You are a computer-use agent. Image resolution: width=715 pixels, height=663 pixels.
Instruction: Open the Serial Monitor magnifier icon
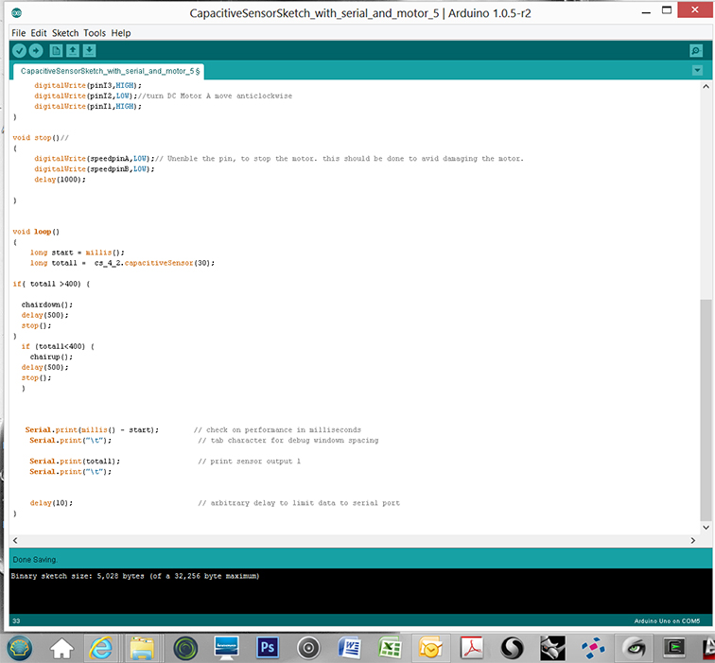[x=696, y=51]
